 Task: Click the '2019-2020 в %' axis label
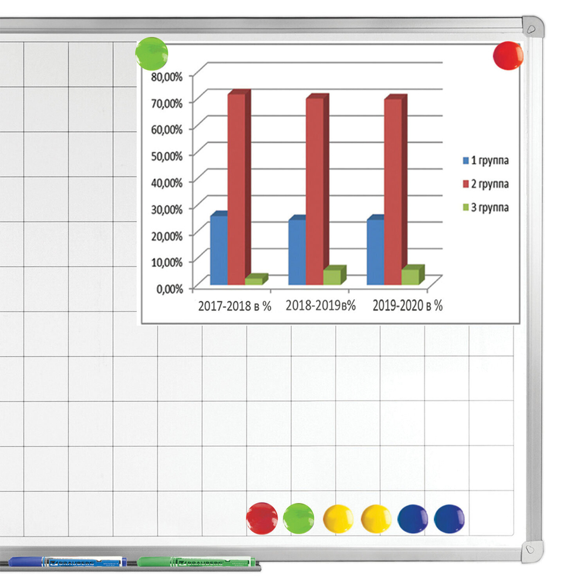(408, 305)
